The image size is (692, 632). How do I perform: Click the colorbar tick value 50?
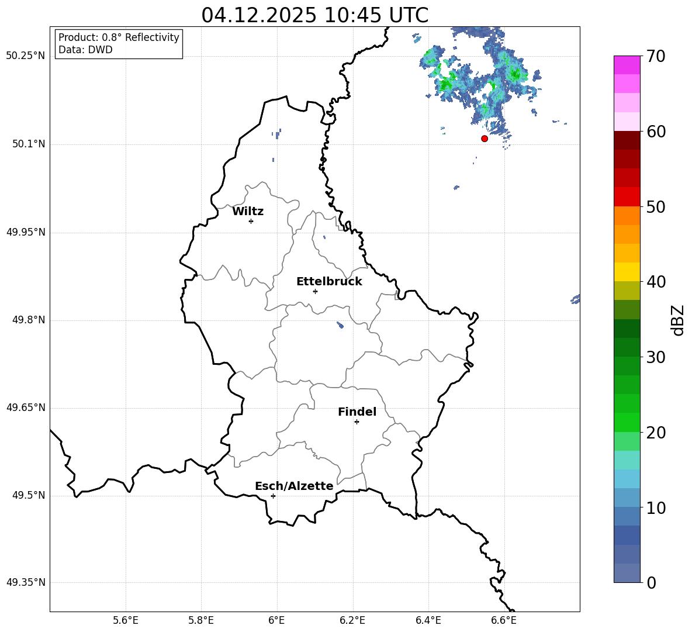tap(656, 206)
